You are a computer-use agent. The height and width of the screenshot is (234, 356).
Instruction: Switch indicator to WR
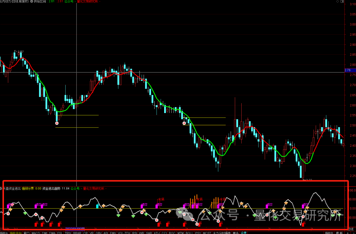click(x=141, y=233)
